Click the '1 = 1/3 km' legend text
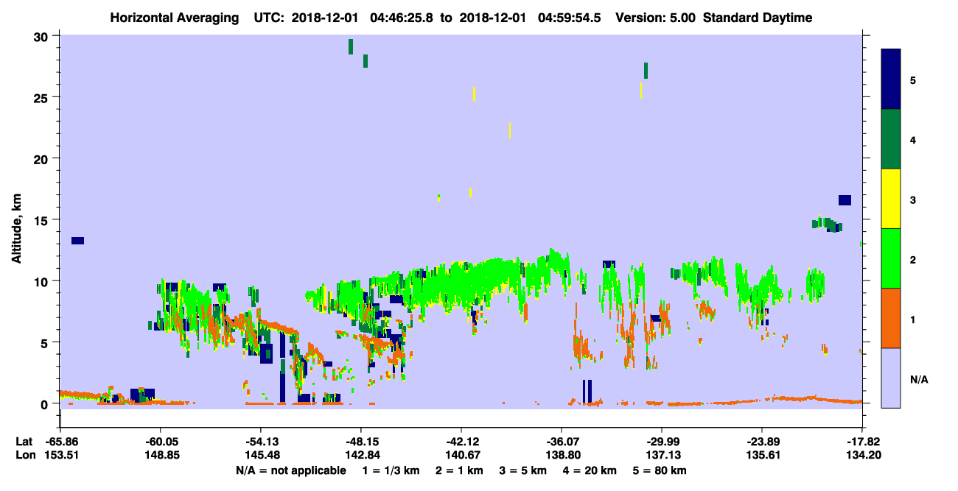Screen dimensions: 958x491 point(391,470)
